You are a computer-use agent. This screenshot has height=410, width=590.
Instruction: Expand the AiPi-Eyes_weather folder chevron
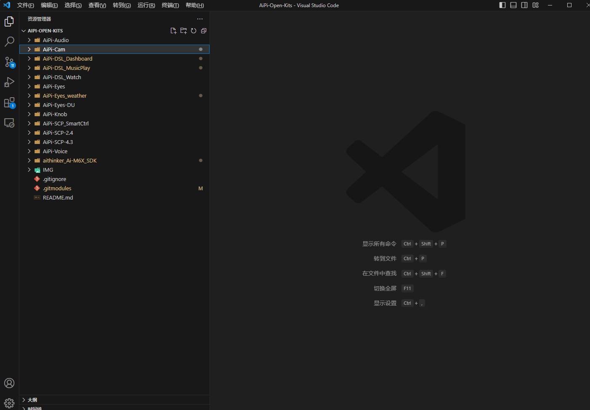click(x=29, y=96)
